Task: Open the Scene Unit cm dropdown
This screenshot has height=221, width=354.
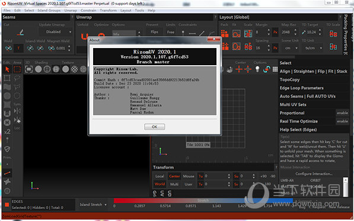Action: tap(290, 48)
